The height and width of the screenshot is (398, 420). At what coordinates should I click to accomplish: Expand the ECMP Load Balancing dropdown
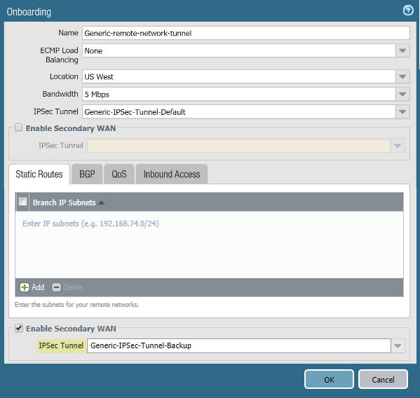(x=402, y=50)
